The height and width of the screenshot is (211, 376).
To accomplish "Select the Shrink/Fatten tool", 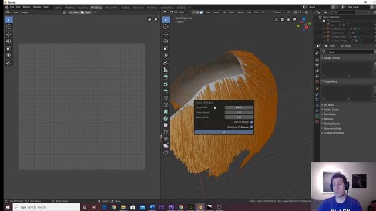I will 166,139.
